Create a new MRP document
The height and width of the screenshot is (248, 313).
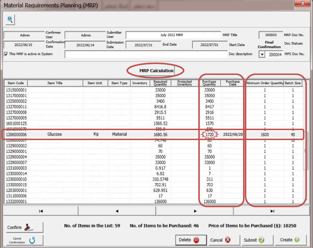point(290,240)
